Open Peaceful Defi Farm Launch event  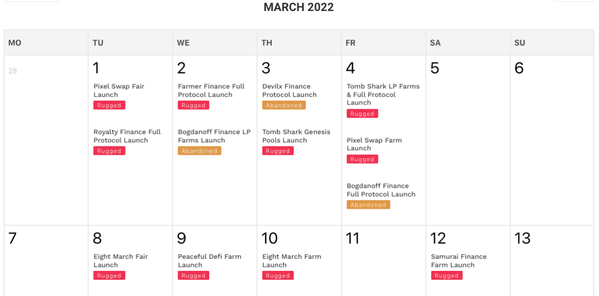coord(210,261)
